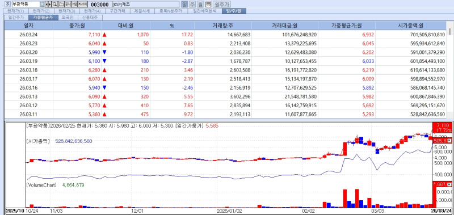Viewport: 454px width, 215px height.
Task: Open stock search magnifier icon
Action: pyautogui.click(x=54, y=5)
